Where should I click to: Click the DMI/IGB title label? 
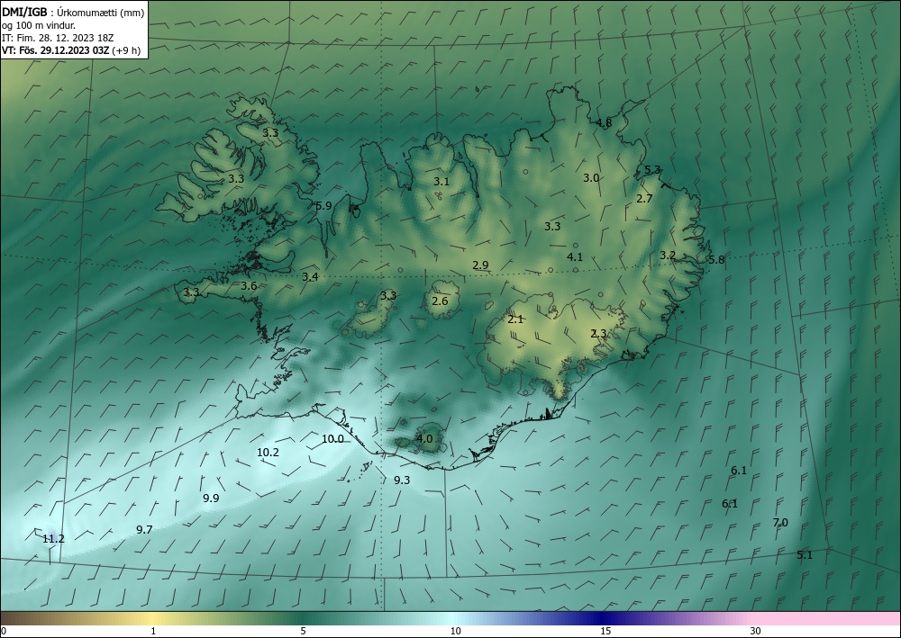pyautogui.click(x=24, y=12)
